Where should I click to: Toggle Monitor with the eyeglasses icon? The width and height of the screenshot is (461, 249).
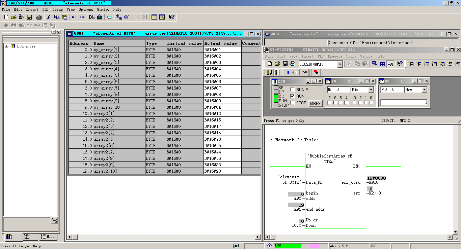[x=127, y=17]
